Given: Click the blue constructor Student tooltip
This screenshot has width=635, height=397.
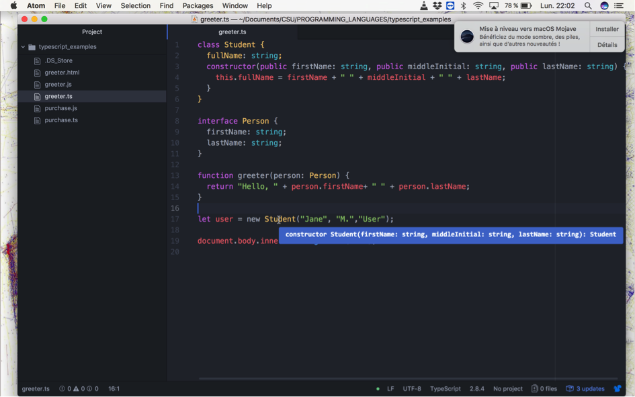Looking at the screenshot, I should (x=451, y=234).
